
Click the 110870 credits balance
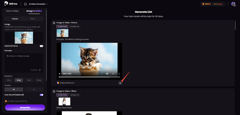[208, 4]
